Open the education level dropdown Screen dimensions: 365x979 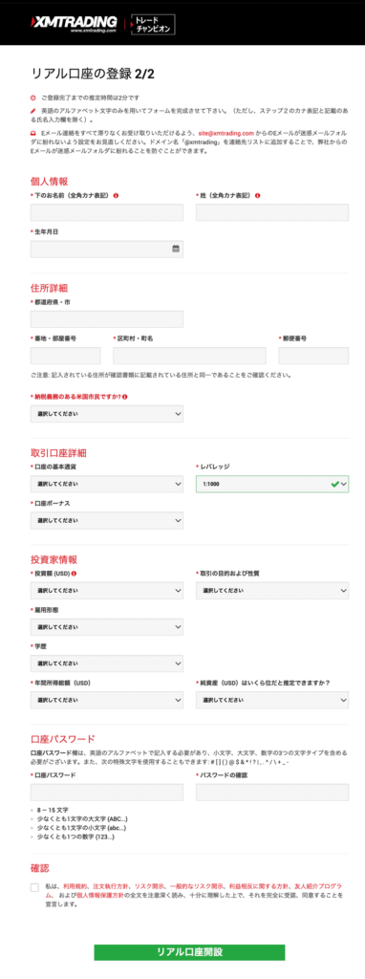pyautogui.click(x=107, y=664)
